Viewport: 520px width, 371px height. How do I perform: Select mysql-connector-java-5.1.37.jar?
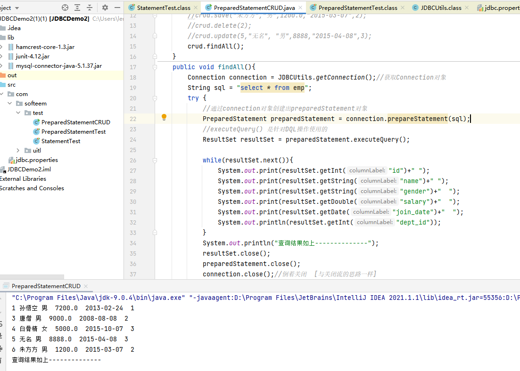(59, 66)
